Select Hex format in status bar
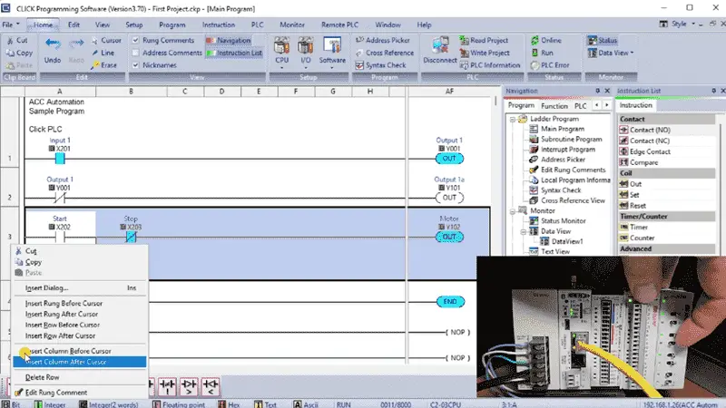This screenshot has height=408, width=726. pos(230,404)
